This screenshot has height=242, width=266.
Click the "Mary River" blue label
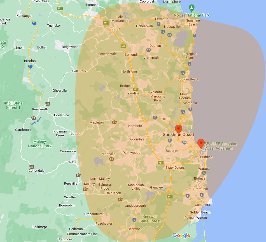36,121
